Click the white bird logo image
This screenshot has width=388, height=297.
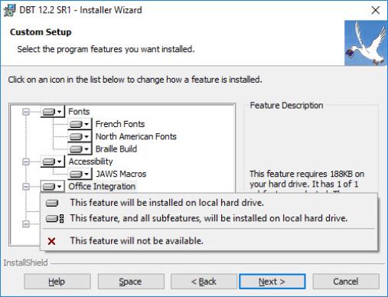pyautogui.click(x=366, y=43)
